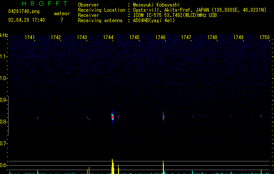
Task: Click the 1742 time axis label
Action: pyautogui.click(x=56, y=37)
